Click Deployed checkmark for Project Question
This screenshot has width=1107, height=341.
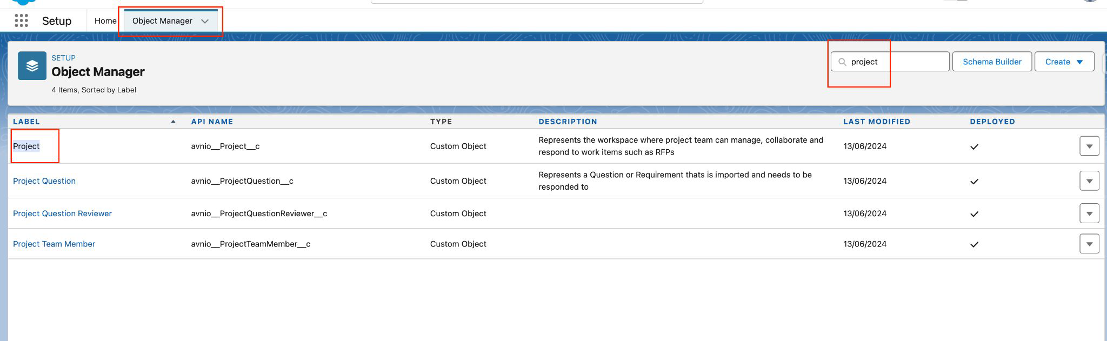click(x=974, y=181)
